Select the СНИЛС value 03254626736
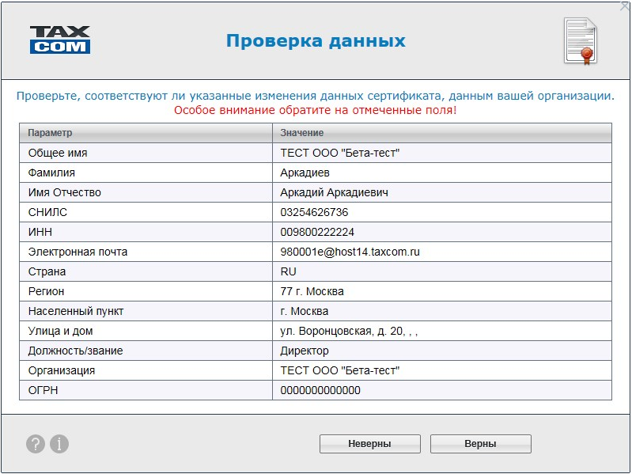Screen dimensions: 632x474 click(x=314, y=212)
